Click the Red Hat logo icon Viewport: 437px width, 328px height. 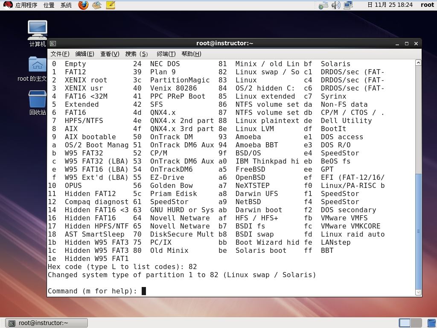click(x=8, y=5)
